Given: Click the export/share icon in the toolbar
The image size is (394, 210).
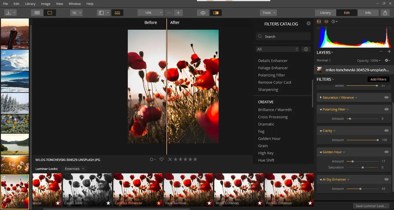Looking at the screenshot, I should 385,13.
